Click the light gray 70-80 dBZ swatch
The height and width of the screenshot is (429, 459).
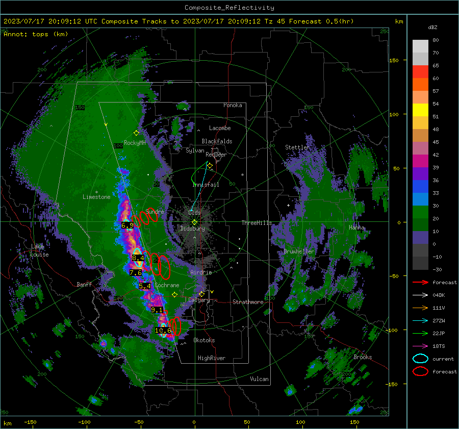[420, 46]
